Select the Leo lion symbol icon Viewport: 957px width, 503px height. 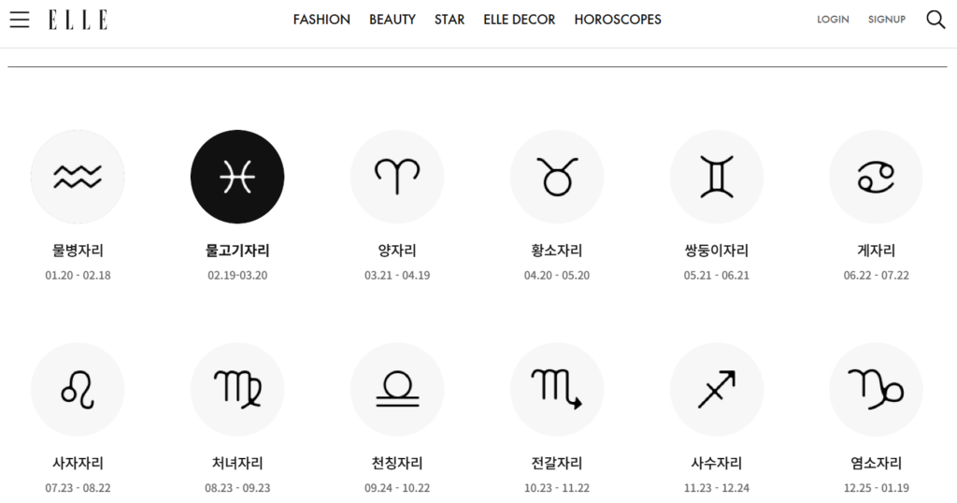coord(78,389)
